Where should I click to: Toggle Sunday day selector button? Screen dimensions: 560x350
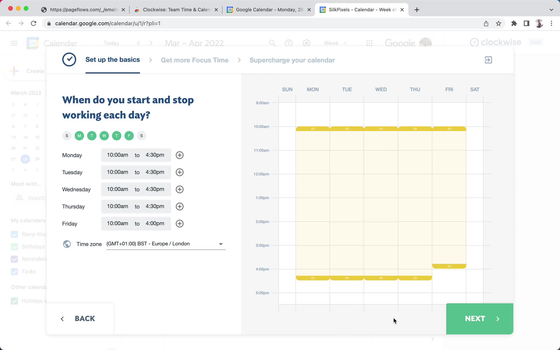point(66,135)
